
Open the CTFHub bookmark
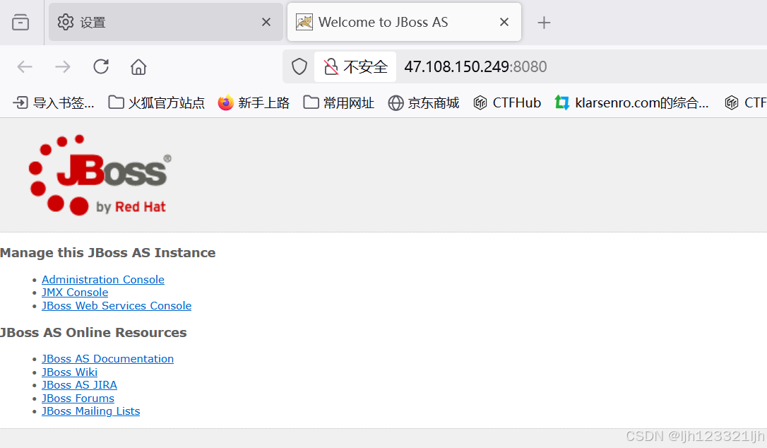tap(507, 103)
